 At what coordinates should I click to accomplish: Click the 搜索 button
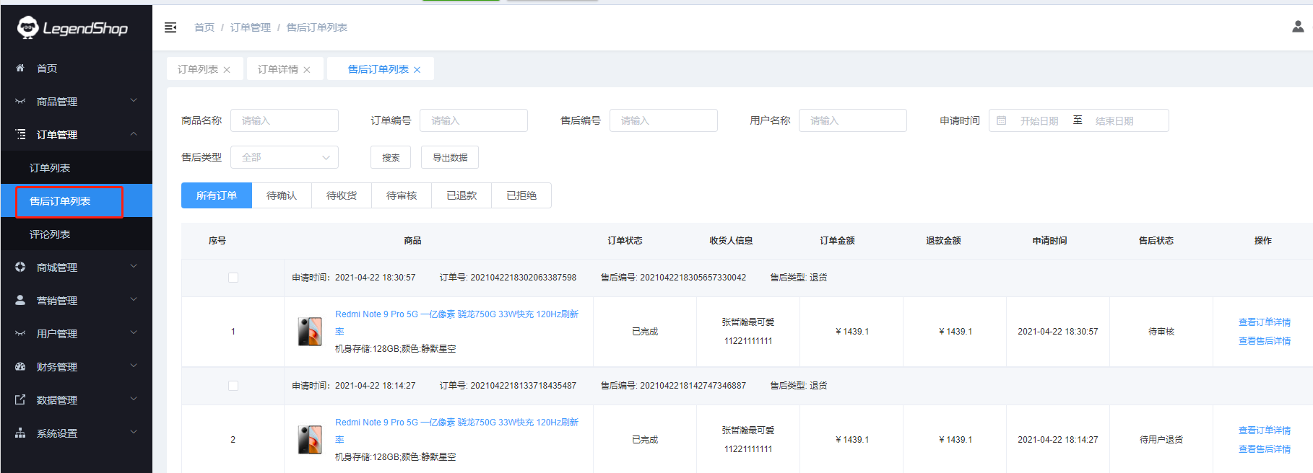pos(391,157)
